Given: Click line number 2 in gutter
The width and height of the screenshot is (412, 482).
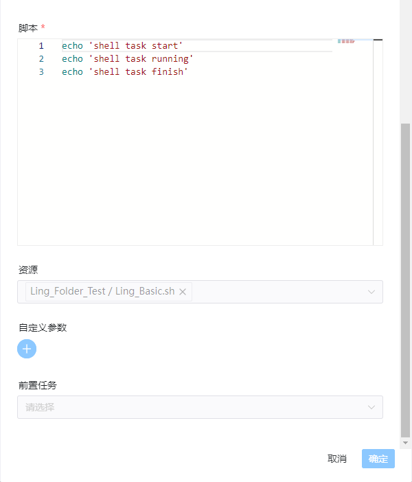Looking at the screenshot, I should point(41,59).
